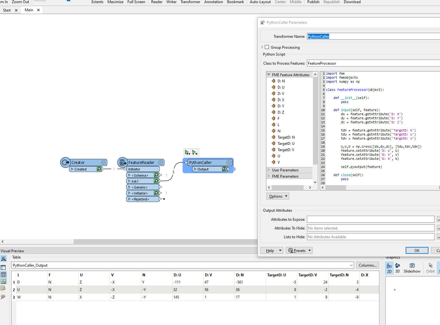Viewport: 440px width, 325px height.
Task: Click Transformer toolbar item
Action: (x=190, y=2)
